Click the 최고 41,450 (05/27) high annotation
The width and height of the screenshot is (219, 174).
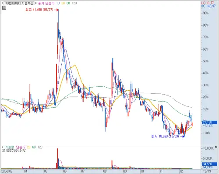pyautogui.click(x=39, y=10)
